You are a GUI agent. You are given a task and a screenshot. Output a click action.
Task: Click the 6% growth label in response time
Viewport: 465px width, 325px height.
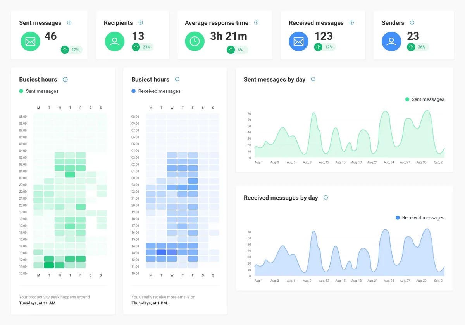(240, 50)
